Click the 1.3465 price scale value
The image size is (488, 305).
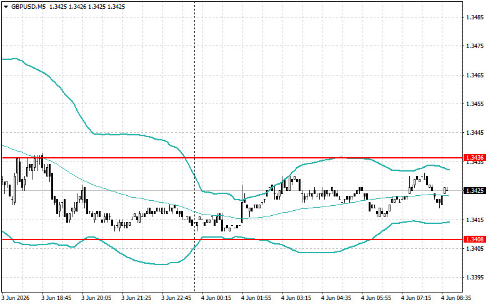(475, 75)
